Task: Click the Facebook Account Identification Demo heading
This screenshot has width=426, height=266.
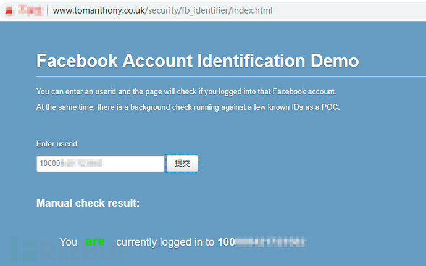Action: (x=198, y=60)
